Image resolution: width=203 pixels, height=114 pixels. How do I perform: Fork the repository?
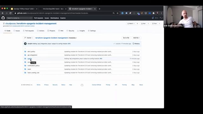(x=154, y=24)
